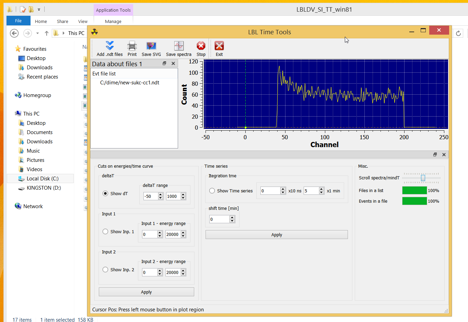
Task: Increase shift time spinner value
Action: [232, 217]
